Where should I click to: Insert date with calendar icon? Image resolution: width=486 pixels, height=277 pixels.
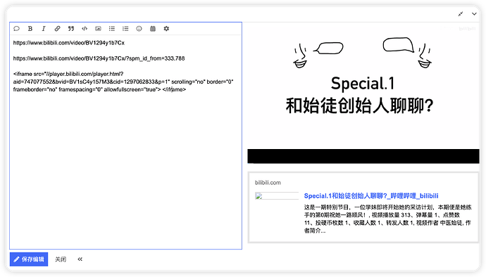coord(153,29)
